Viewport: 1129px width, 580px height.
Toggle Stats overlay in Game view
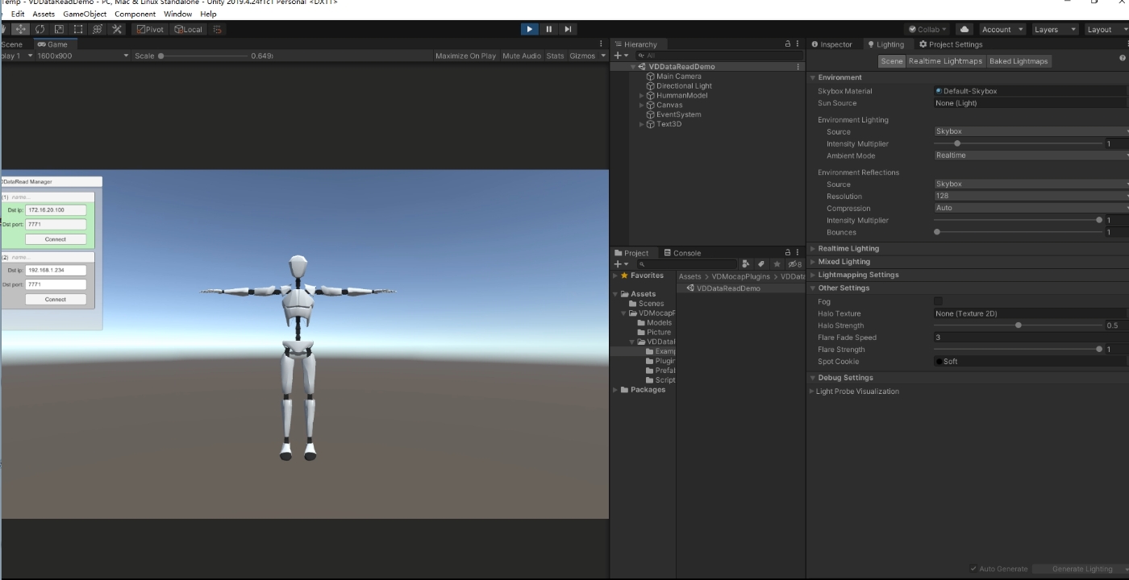click(555, 56)
